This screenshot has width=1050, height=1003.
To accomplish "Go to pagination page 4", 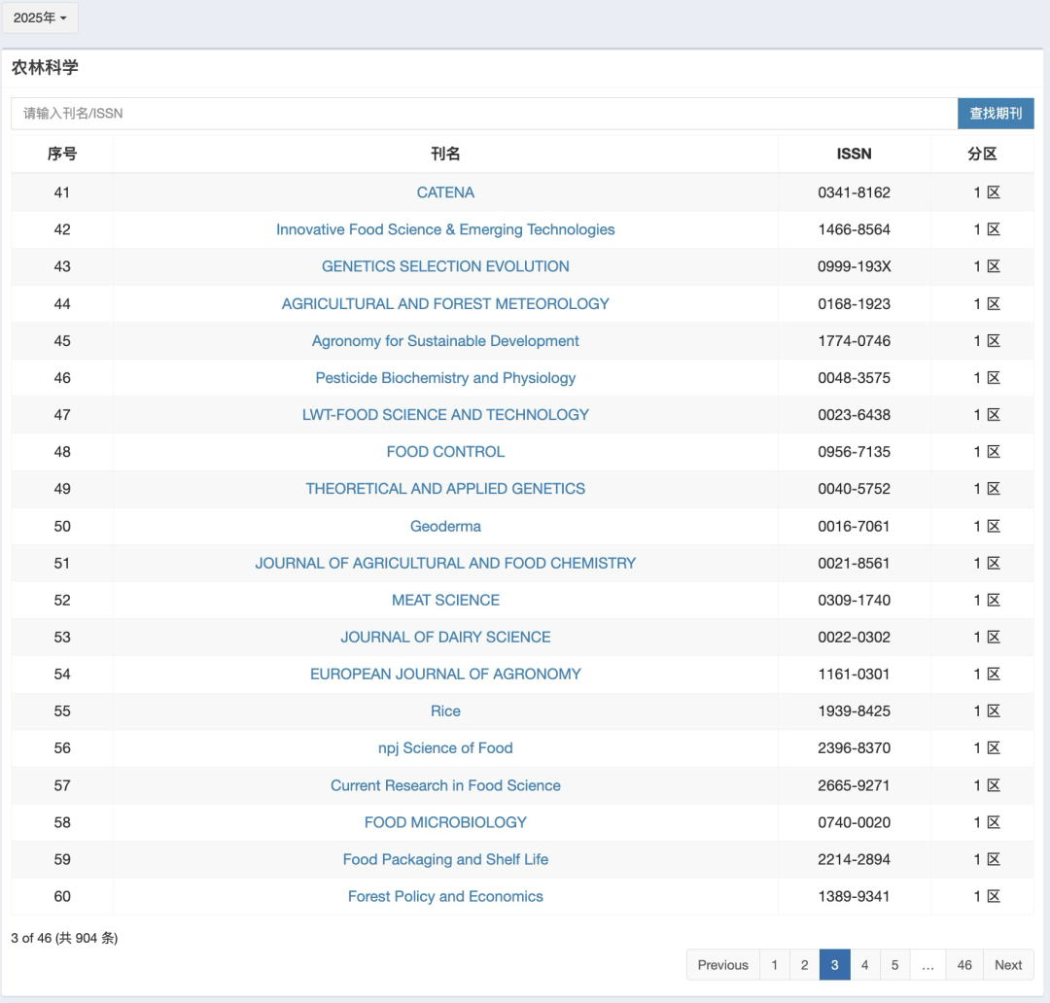I will [864, 965].
